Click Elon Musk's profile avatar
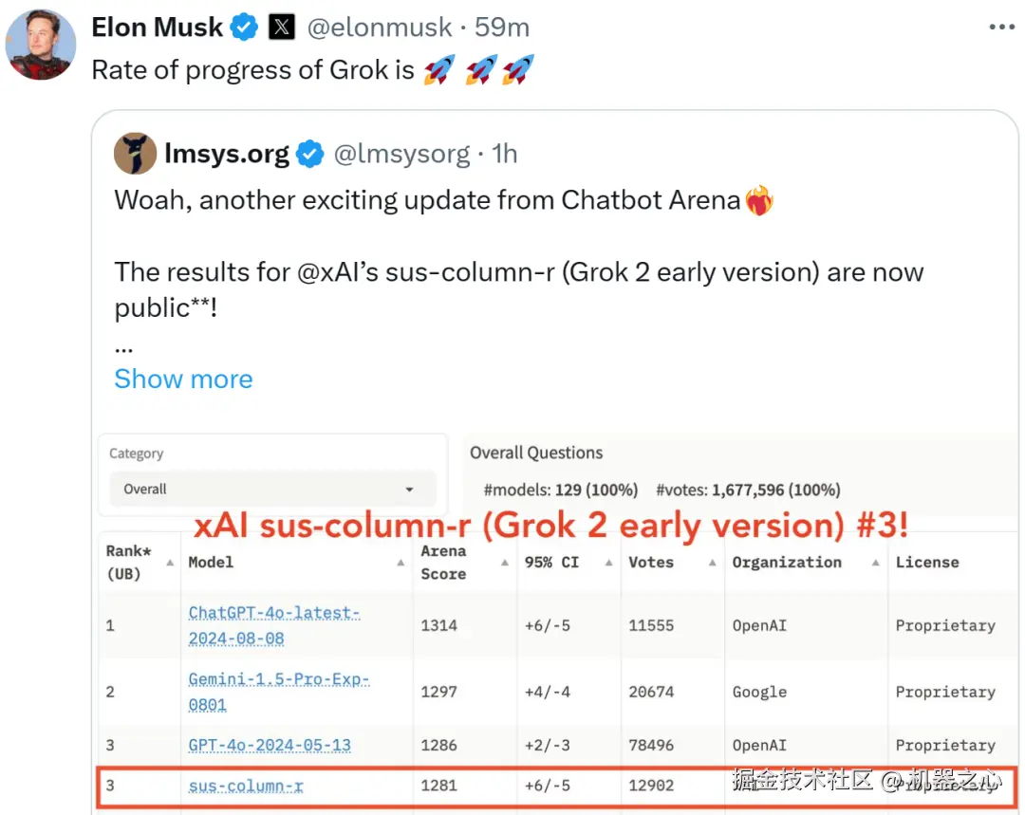Screen dimensions: 1025x815 tap(40, 44)
